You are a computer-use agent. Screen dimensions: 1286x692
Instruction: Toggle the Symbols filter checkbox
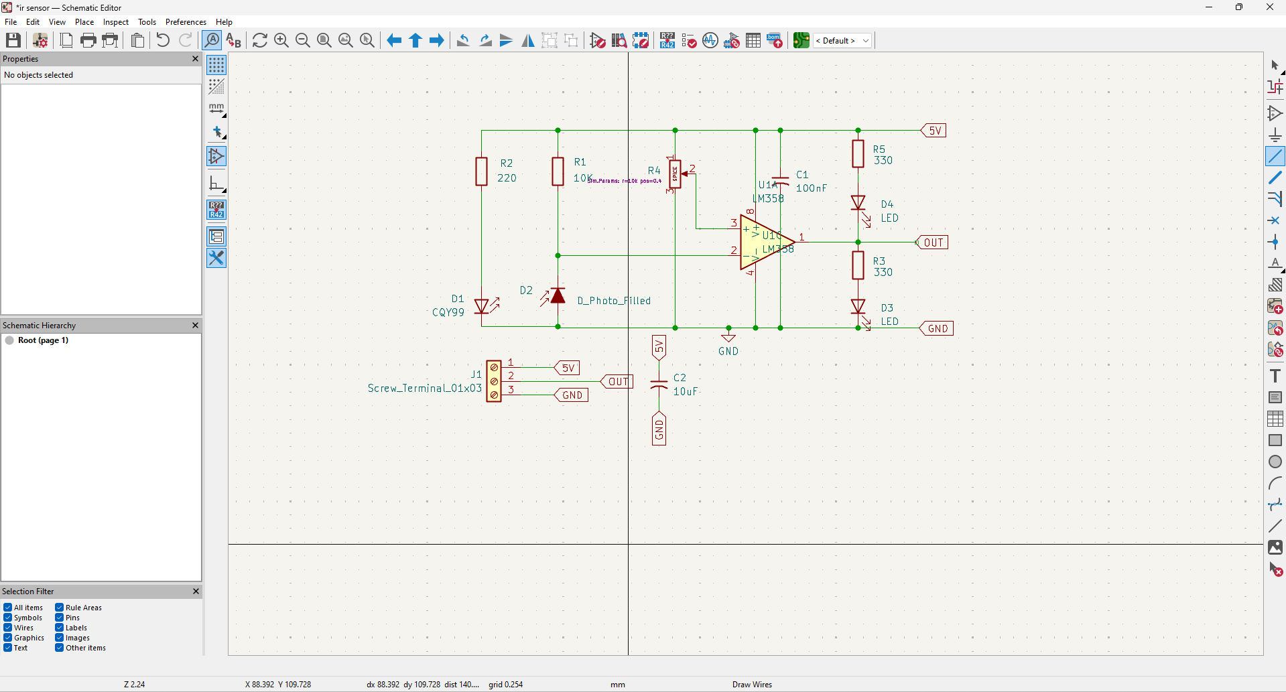tap(7, 618)
